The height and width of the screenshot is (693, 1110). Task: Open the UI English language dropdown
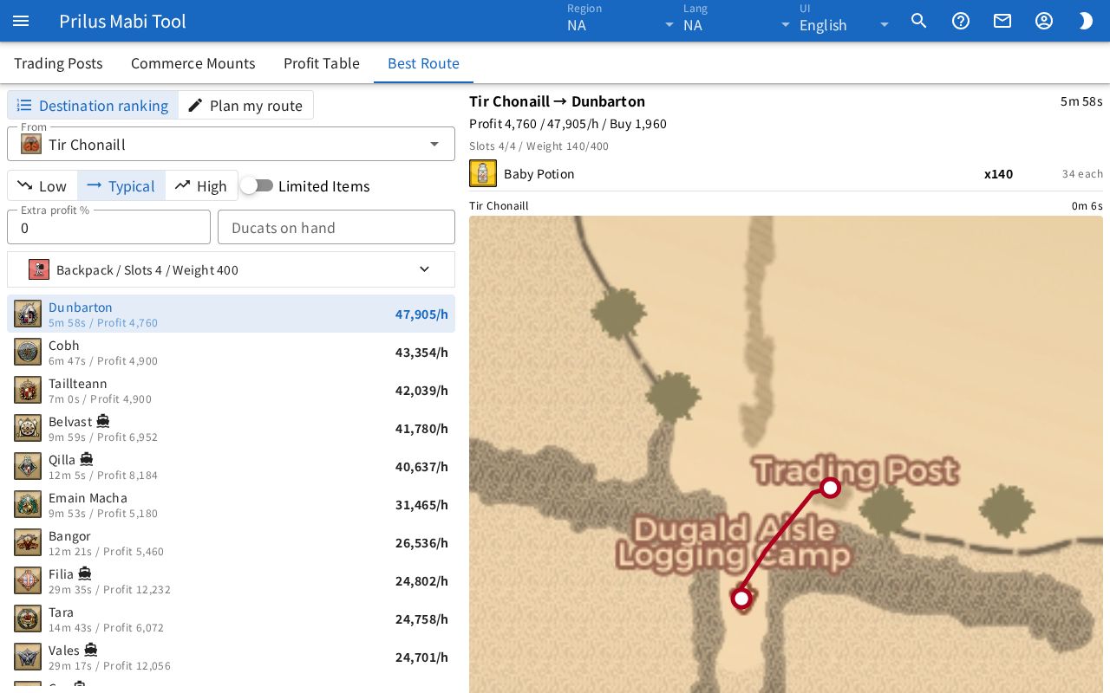pyautogui.click(x=845, y=21)
